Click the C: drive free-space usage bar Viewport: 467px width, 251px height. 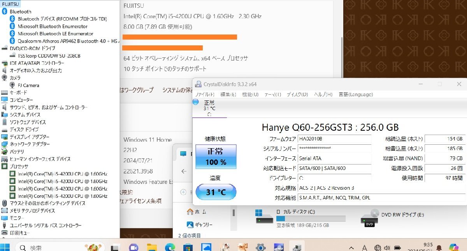coord(311,219)
